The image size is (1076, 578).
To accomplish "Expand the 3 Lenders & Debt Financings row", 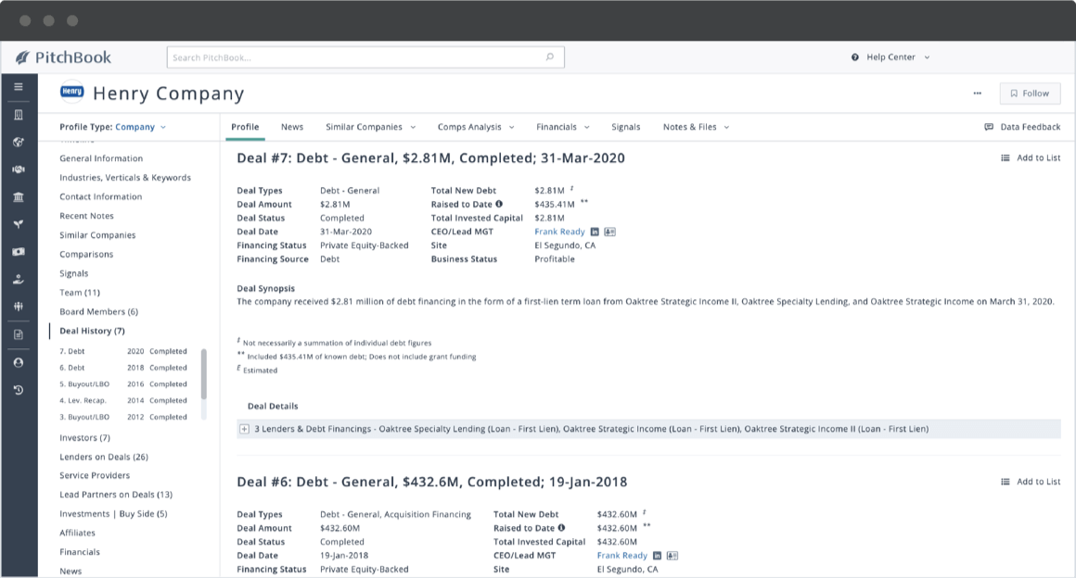I will (244, 429).
